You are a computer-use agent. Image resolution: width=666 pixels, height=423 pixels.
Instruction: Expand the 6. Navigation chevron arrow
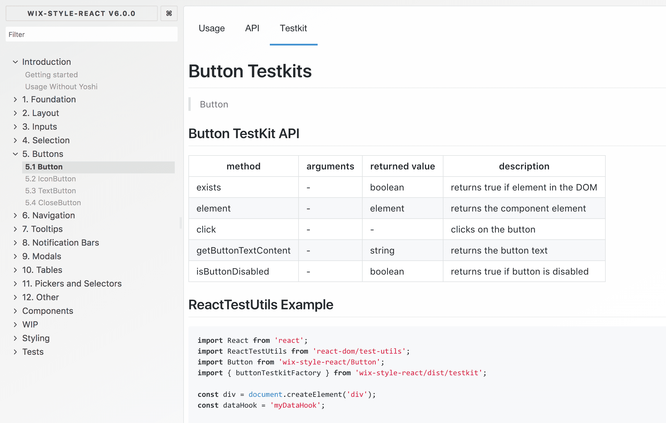pos(15,215)
